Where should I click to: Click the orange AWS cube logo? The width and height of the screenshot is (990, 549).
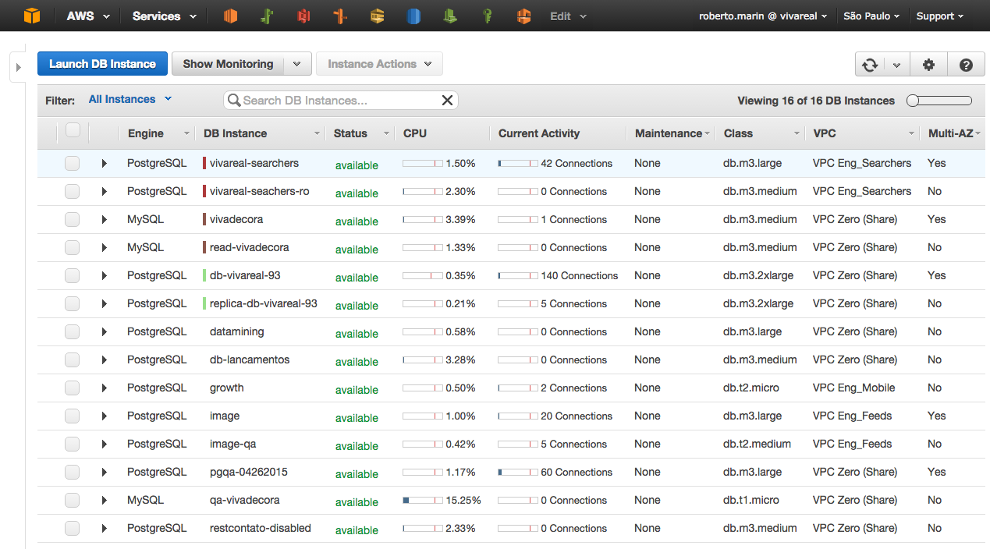(x=31, y=16)
